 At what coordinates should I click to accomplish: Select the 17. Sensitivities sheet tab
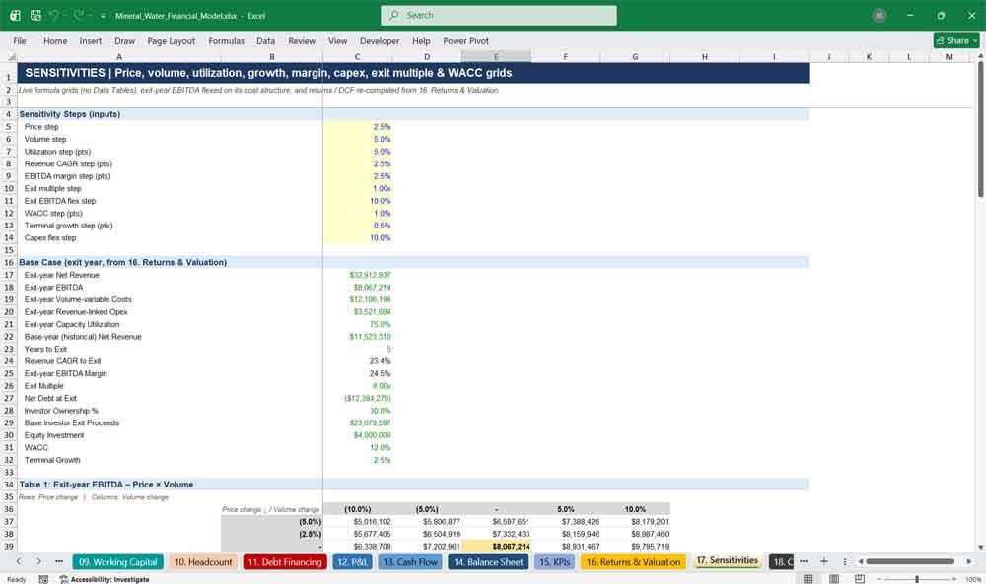tap(727, 560)
